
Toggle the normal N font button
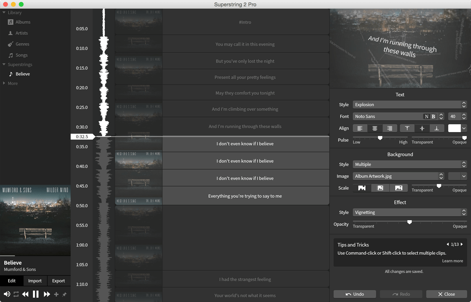[x=427, y=116]
